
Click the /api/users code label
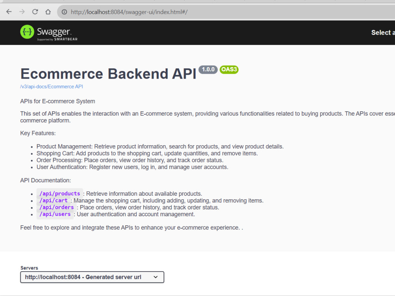point(55,214)
